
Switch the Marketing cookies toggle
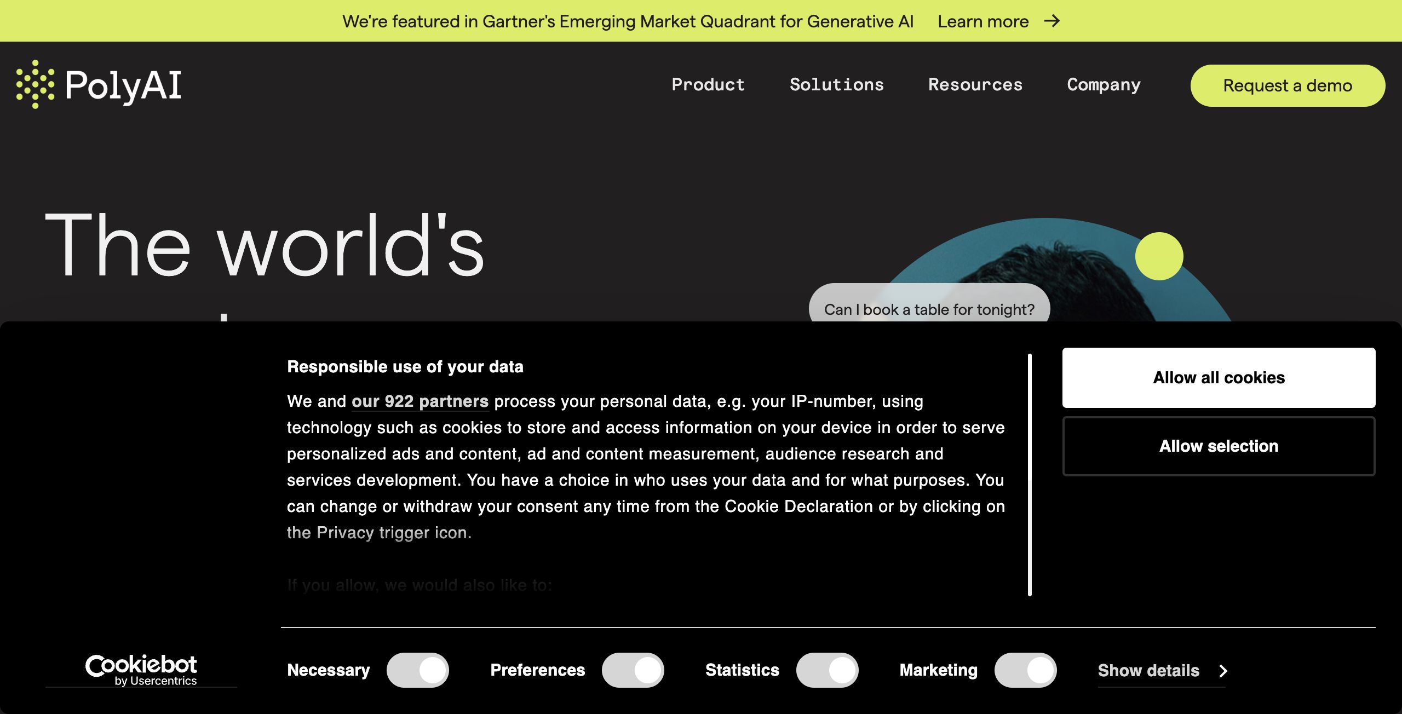click(x=1025, y=670)
